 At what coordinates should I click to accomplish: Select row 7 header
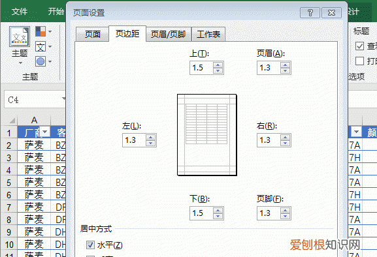[x=8, y=207]
